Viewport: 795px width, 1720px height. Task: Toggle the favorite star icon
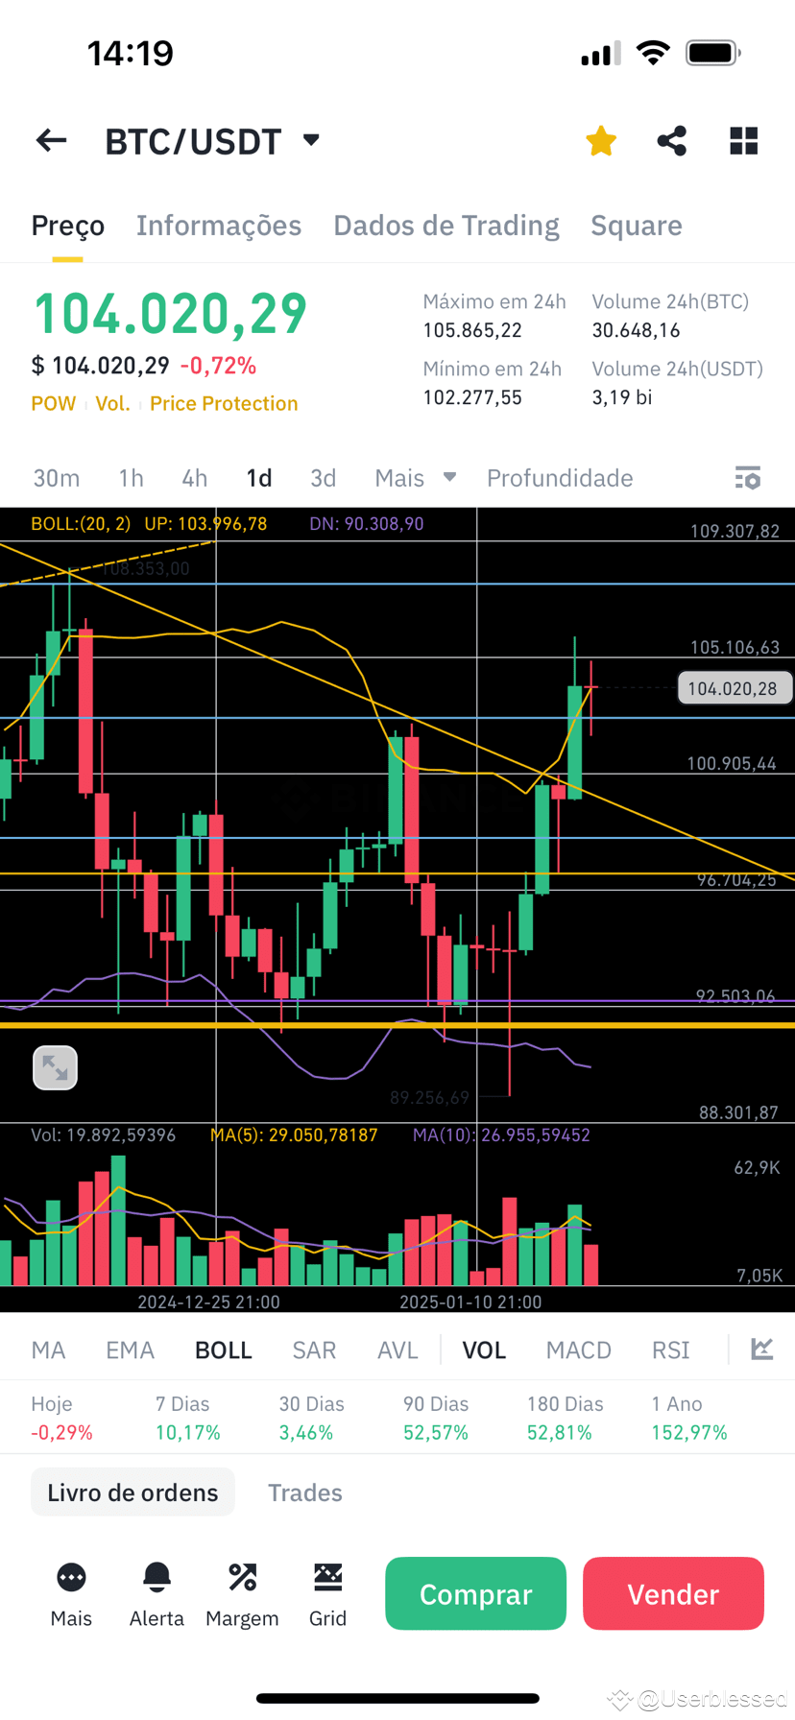point(601,141)
